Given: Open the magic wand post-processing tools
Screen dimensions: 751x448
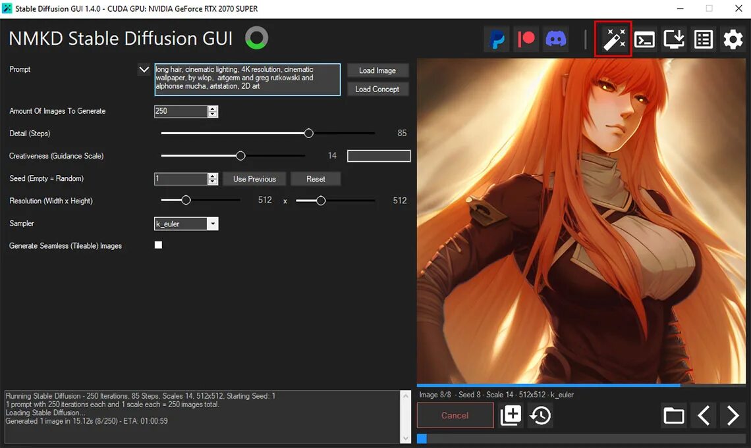Looking at the screenshot, I should 613,39.
